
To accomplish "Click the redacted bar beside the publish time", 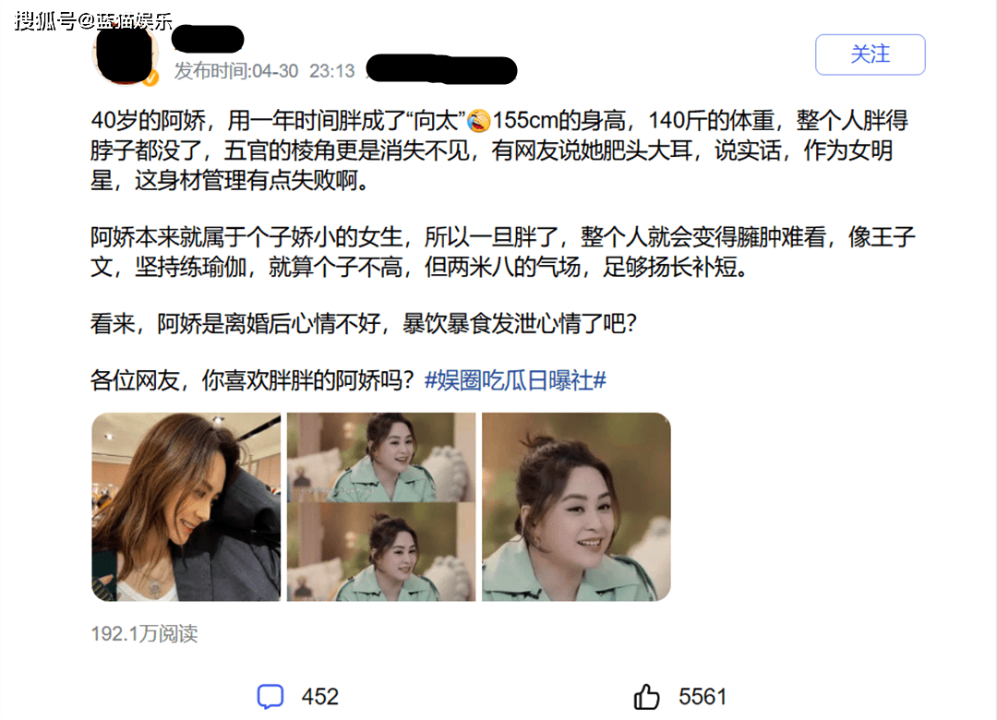I will click(442, 70).
